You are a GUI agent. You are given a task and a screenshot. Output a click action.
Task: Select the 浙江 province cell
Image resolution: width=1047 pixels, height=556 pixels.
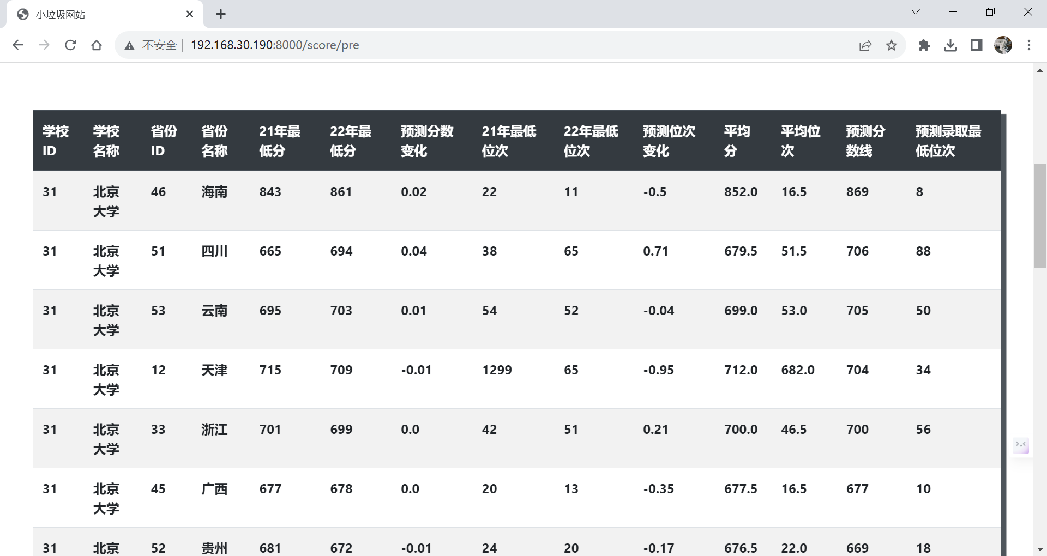click(x=214, y=430)
